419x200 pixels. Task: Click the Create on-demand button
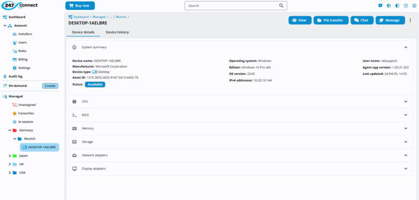[50, 86]
